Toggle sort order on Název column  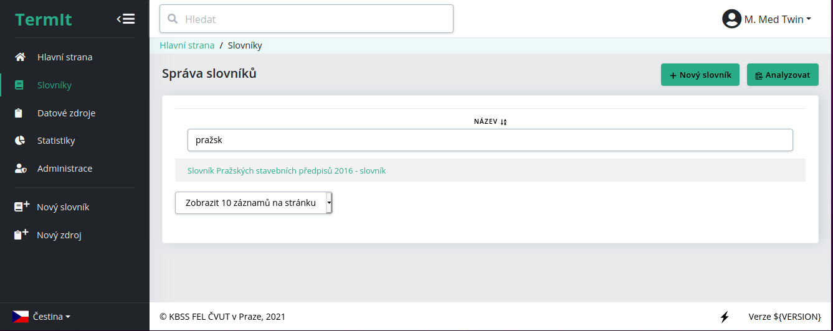[x=504, y=122]
